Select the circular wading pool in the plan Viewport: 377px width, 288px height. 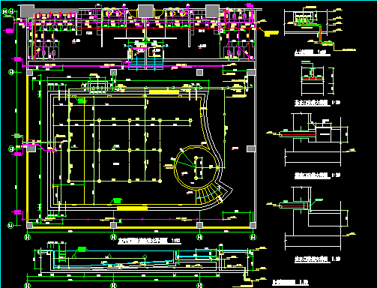click(x=196, y=167)
